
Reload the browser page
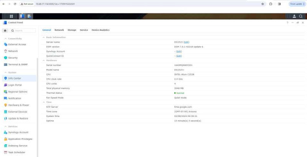tap(15, 4)
